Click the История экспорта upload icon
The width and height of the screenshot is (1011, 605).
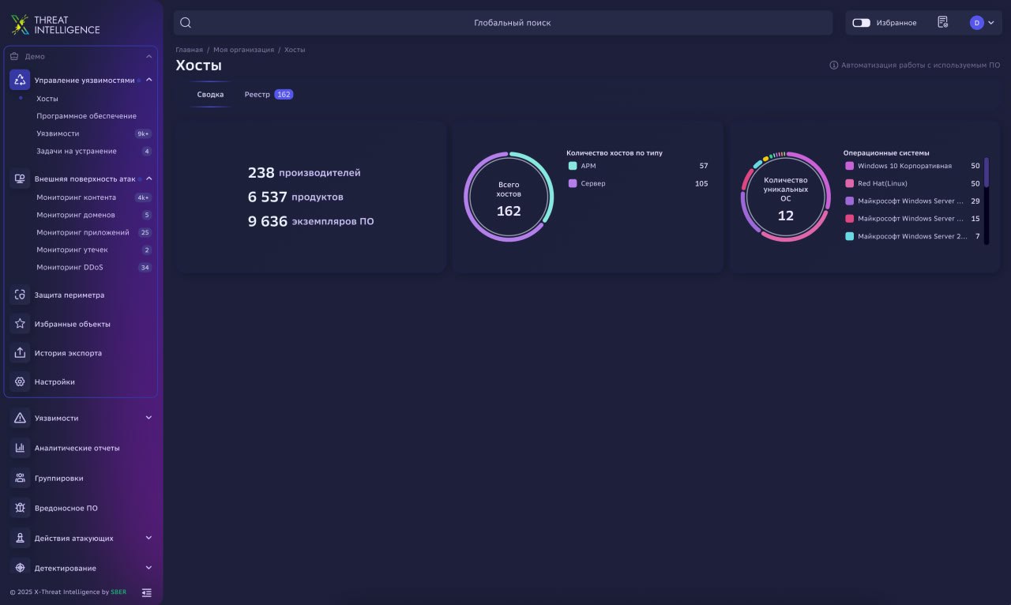click(x=20, y=353)
